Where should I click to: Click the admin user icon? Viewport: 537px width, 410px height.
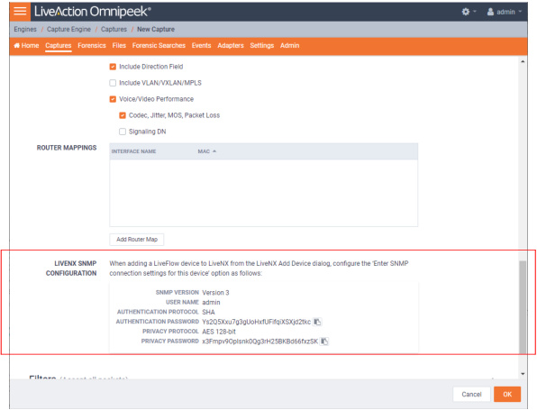pos(490,12)
